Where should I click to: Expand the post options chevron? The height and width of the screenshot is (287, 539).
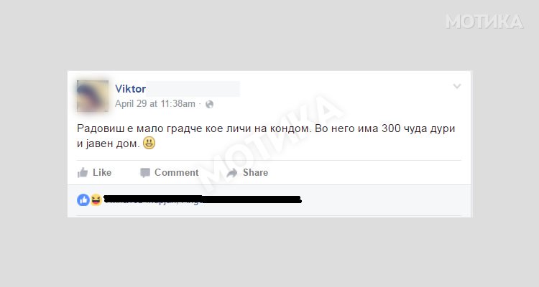457,86
